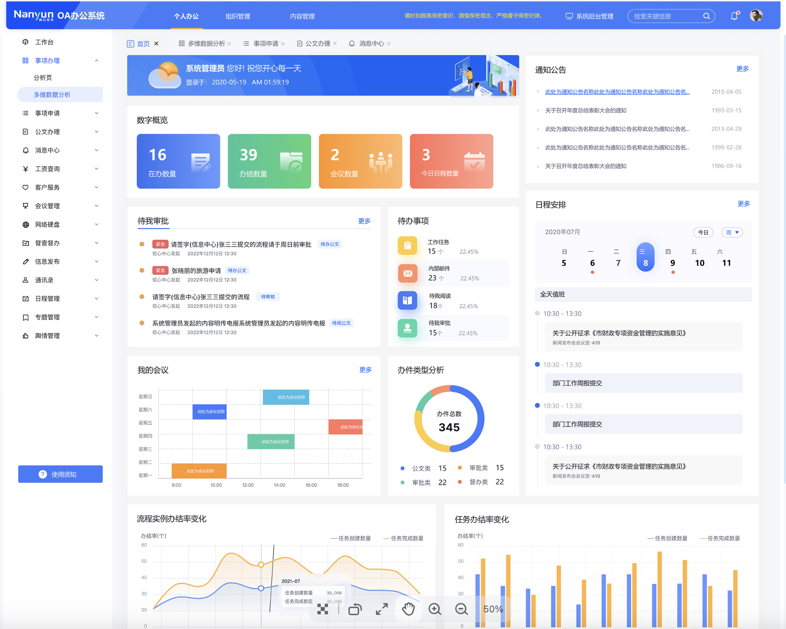Open the 办结数量 39 card
This screenshot has width=786, height=629.
tap(269, 161)
